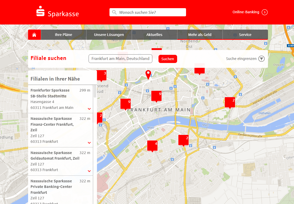Viewport: 294px width, 204px height.
Task: Click the Frankfurt am Main location field
Action: click(120, 59)
